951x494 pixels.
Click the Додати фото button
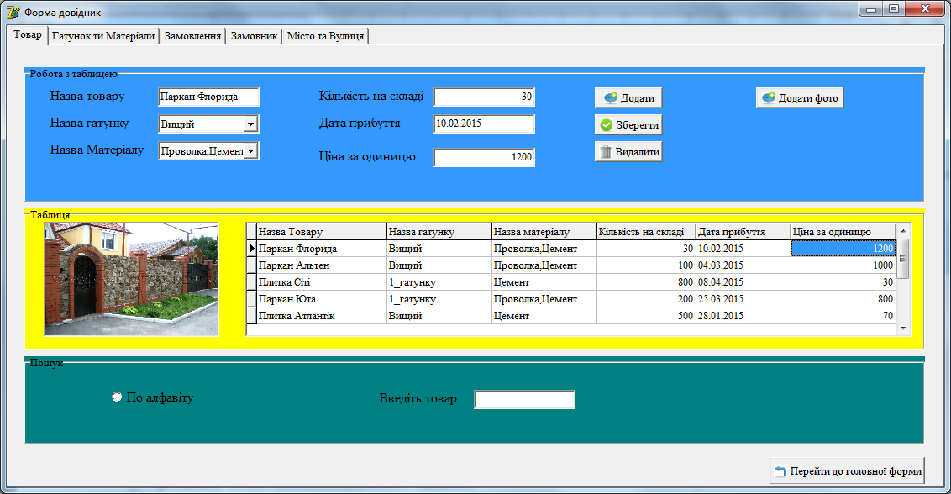pos(800,97)
